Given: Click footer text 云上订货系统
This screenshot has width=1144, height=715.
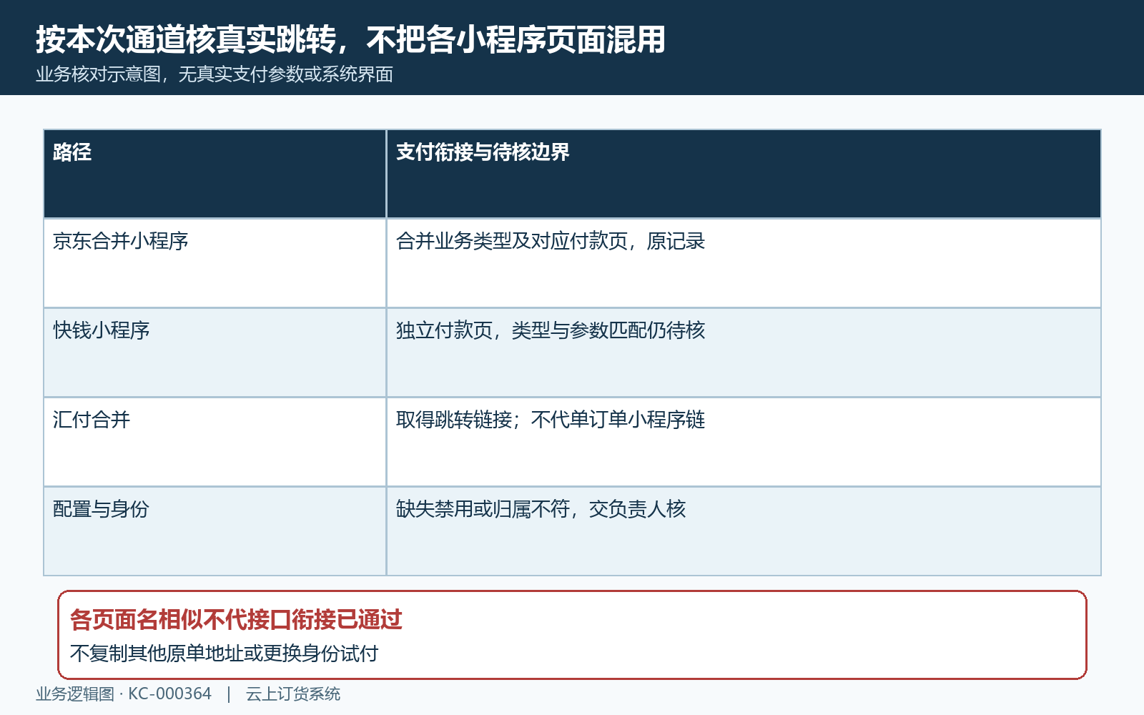Looking at the screenshot, I should [293, 694].
